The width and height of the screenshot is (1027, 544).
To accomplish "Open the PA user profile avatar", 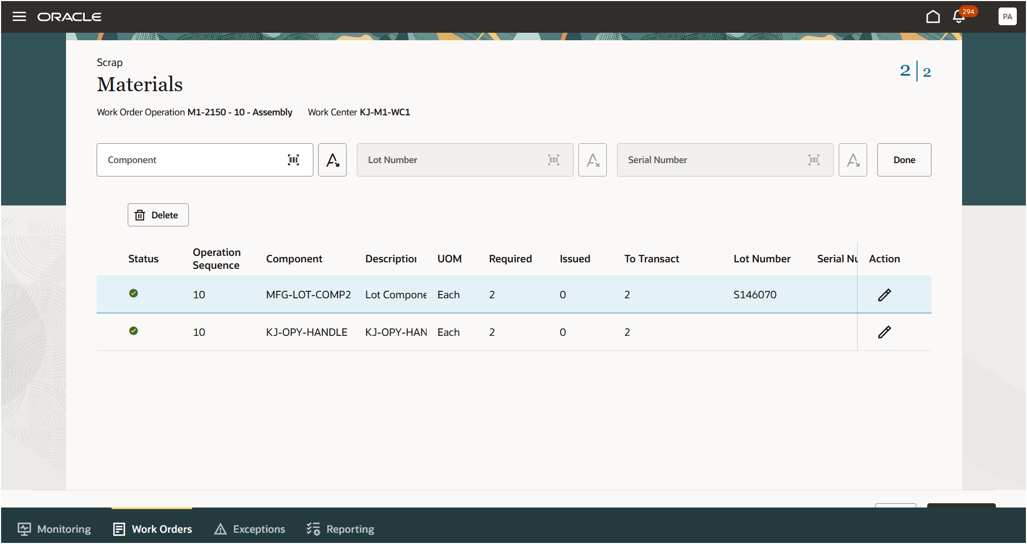I will [1007, 17].
